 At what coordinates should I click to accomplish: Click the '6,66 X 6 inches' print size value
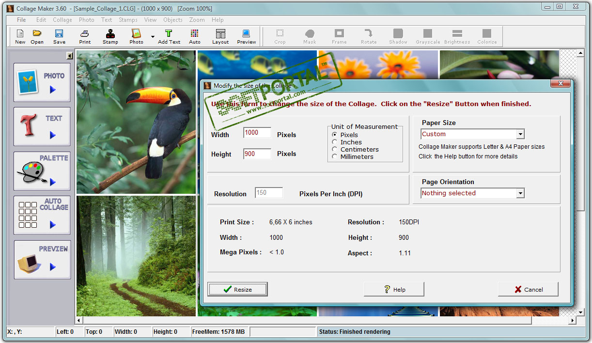point(291,222)
